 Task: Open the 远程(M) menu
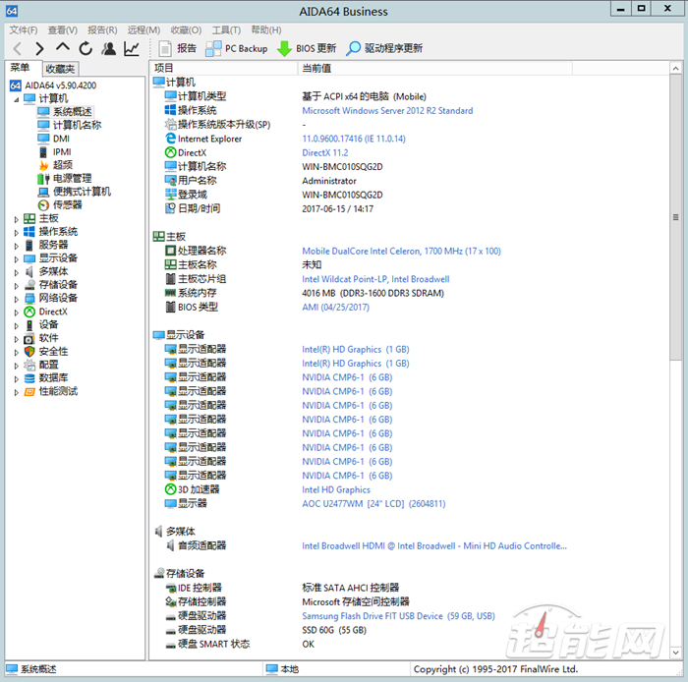click(x=143, y=29)
